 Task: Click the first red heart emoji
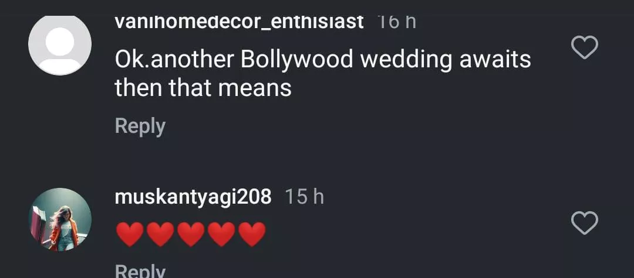(130, 234)
